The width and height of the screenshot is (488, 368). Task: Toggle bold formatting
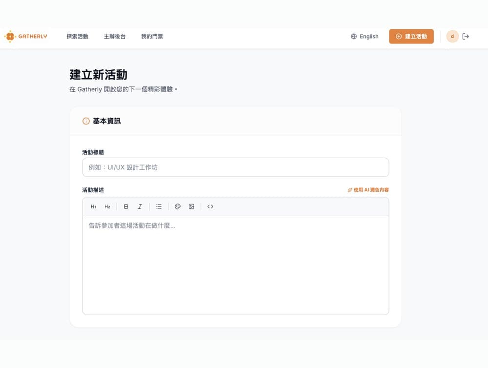(126, 206)
